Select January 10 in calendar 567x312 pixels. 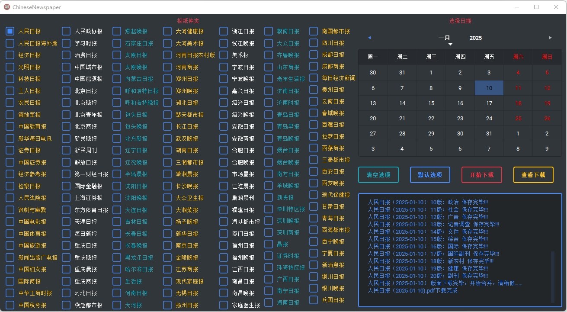pyautogui.click(x=489, y=88)
